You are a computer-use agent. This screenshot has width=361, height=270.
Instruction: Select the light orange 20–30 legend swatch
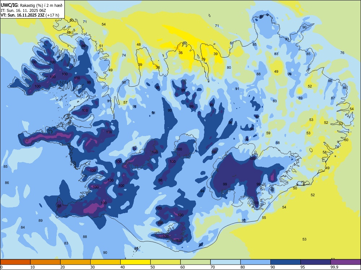[75, 262]
